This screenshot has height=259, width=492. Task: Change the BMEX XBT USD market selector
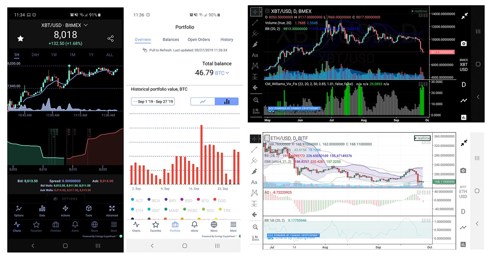point(464,65)
